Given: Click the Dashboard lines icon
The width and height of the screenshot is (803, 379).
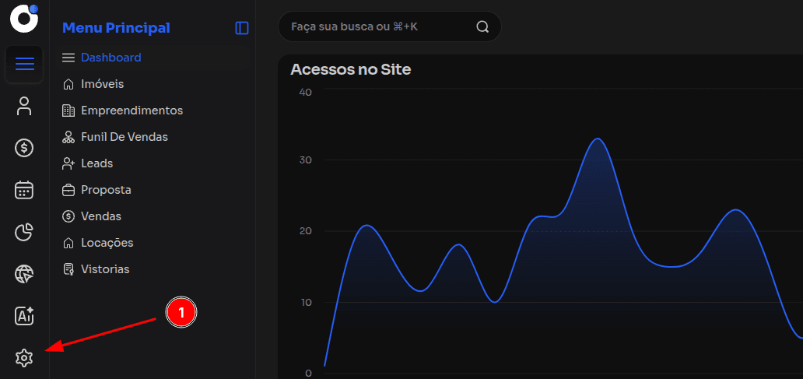Looking at the screenshot, I should (x=68, y=58).
